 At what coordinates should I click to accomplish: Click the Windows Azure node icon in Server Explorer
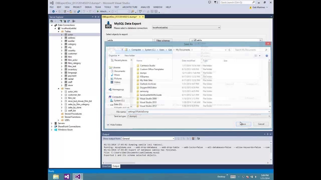(x=56, y=130)
